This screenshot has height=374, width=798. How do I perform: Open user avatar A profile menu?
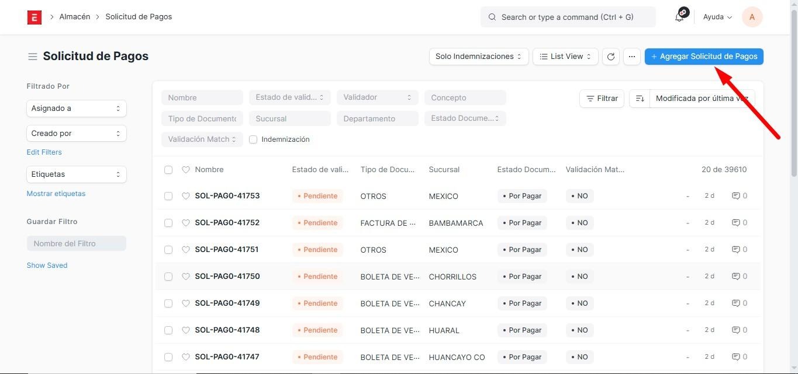(x=752, y=17)
